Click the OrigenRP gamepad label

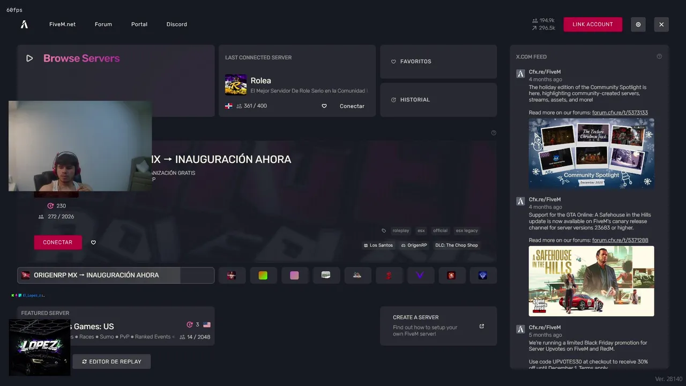[x=414, y=245]
